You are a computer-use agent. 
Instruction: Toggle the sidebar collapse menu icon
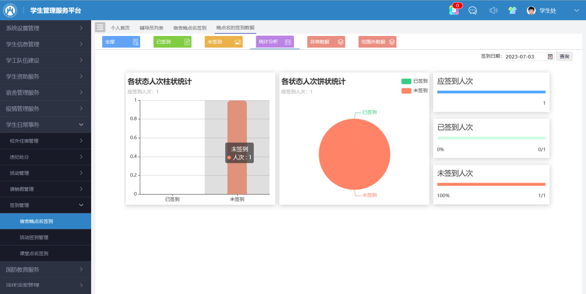click(x=100, y=27)
